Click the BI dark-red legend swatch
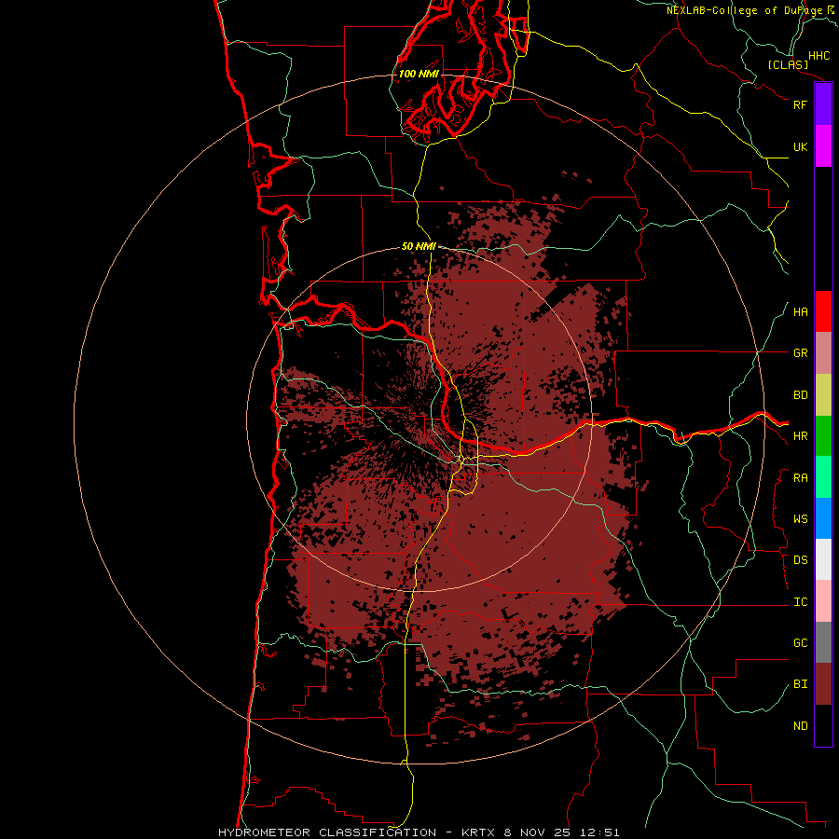The height and width of the screenshot is (839, 839). pyautogui.click(x=823, y=684)
